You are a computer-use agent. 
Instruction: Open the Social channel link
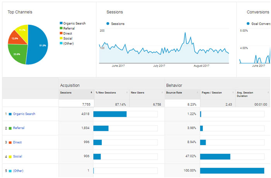[18, 156]
